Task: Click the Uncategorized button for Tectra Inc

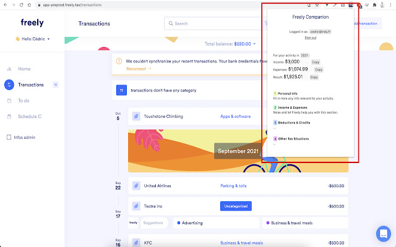Action: tap(236, 206)
